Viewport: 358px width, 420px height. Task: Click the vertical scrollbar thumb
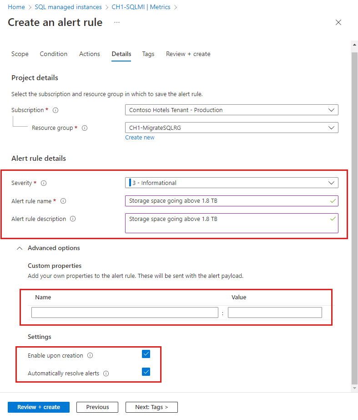(354, 214)
